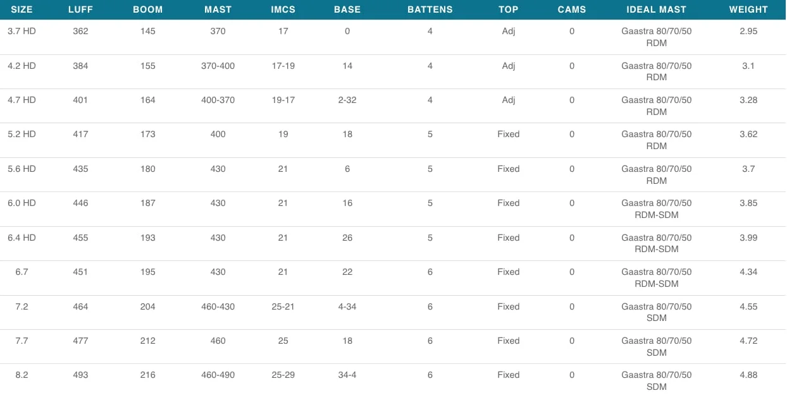Screen dimensions: 787x400
Task: Select the luff value 455
Action: 80,238
